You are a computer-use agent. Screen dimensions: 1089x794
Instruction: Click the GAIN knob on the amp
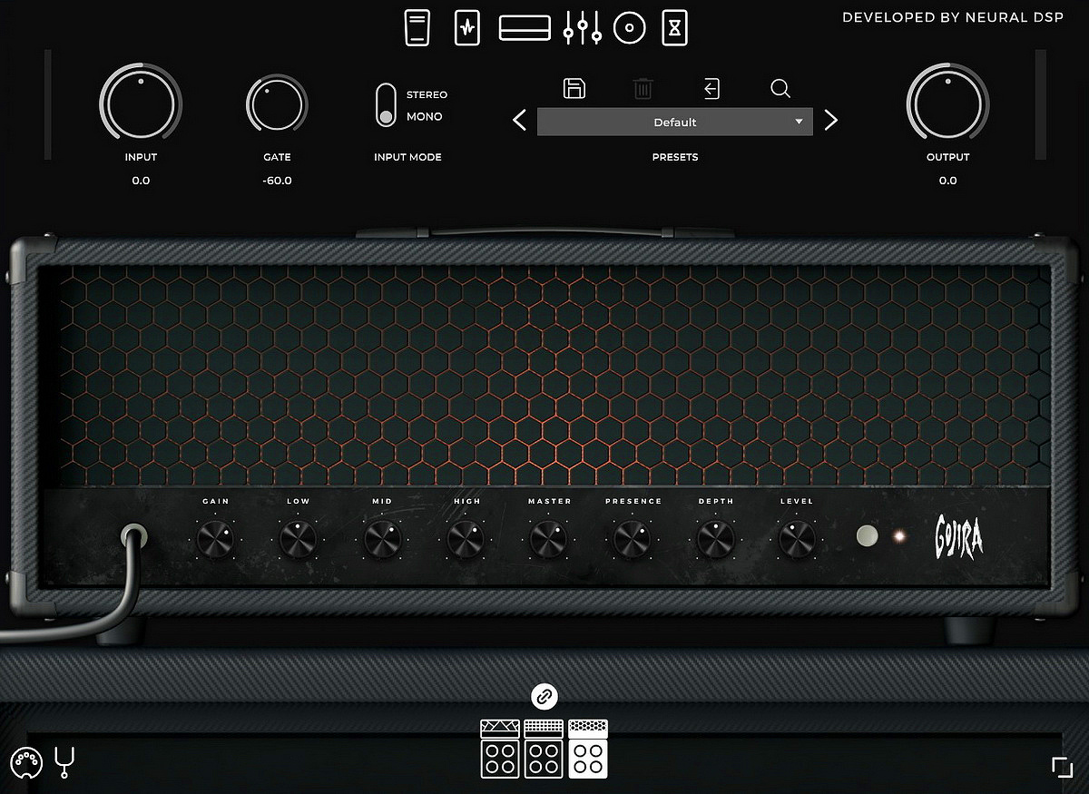215,540
